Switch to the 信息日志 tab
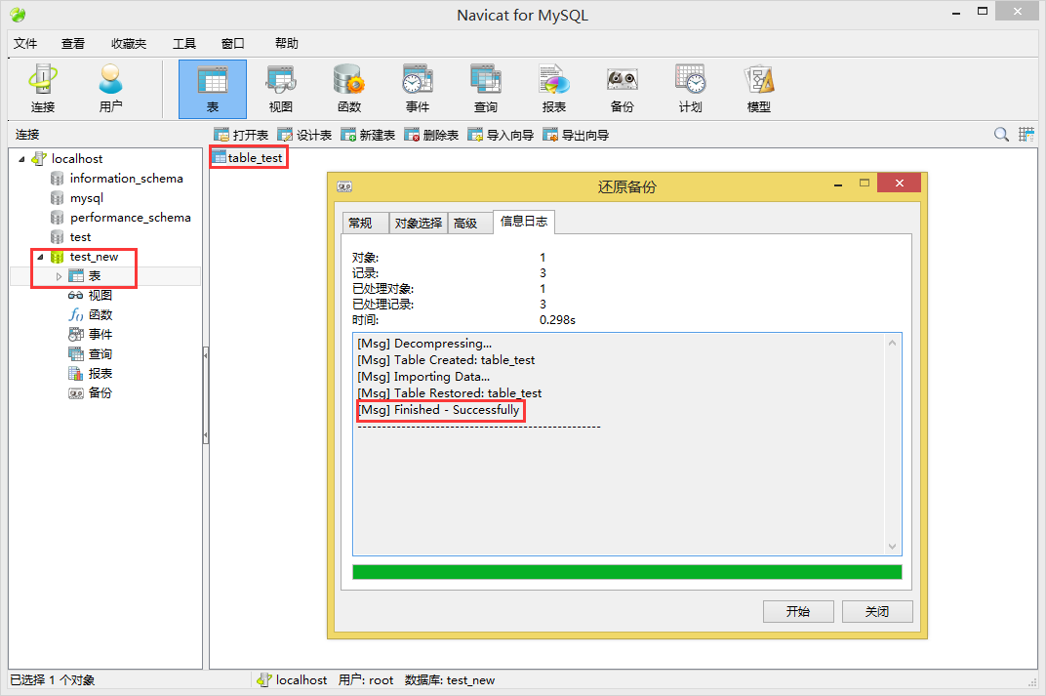This screenshot has height=696, width=1046. (524, 222)
